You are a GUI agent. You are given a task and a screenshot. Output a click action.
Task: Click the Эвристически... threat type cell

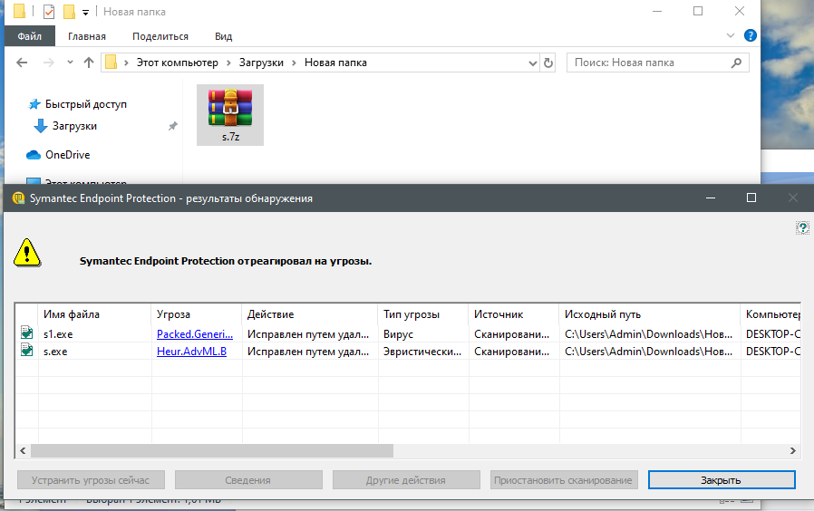(422, 352)
